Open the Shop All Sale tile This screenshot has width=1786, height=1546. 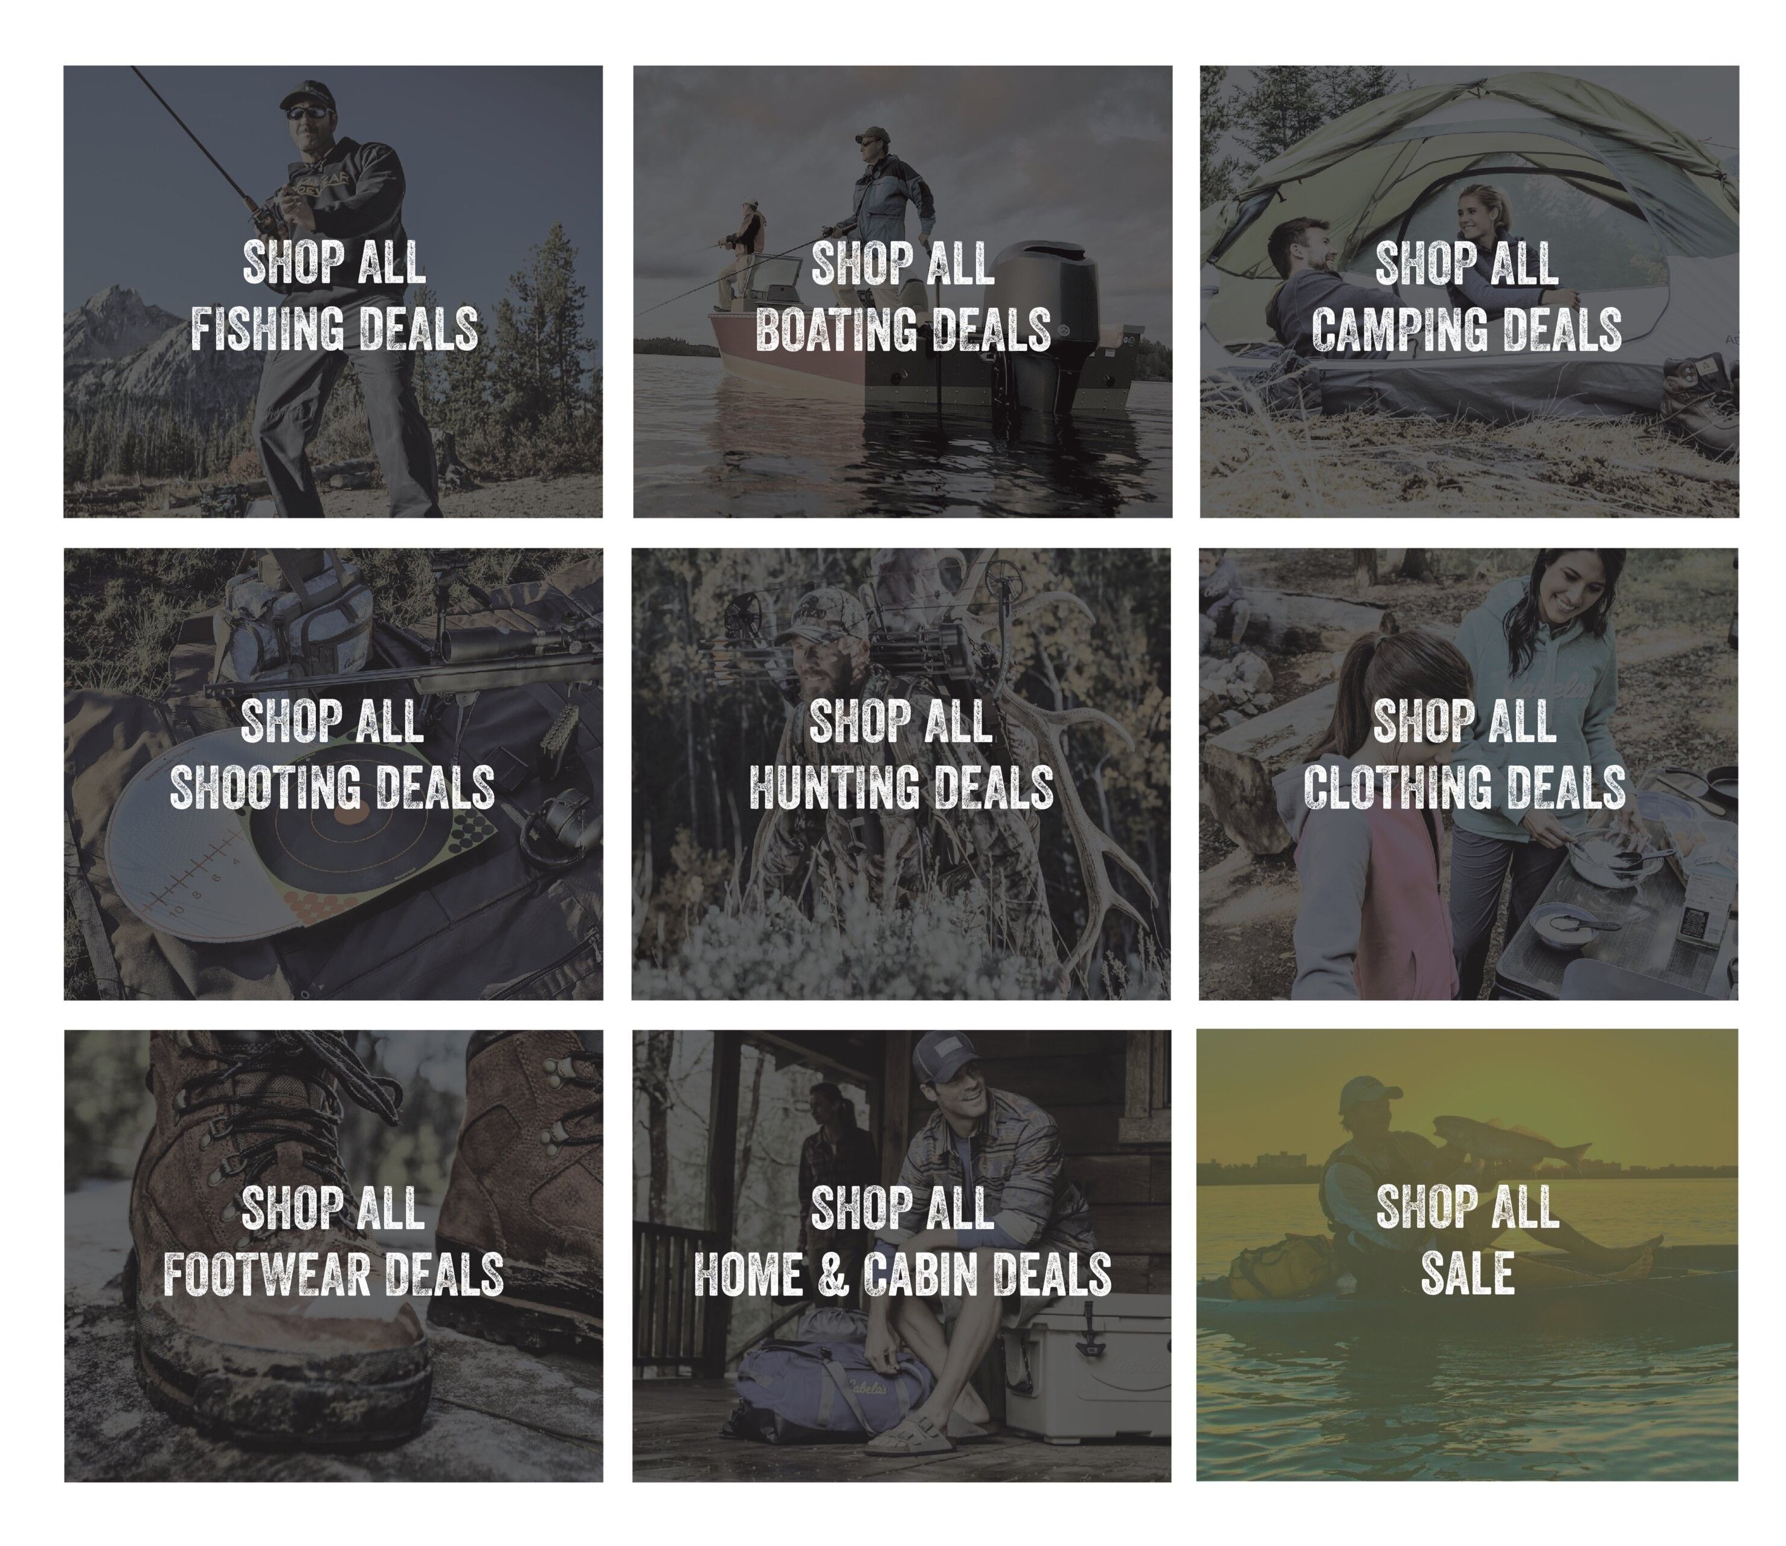click(x=1466, y=1256)
